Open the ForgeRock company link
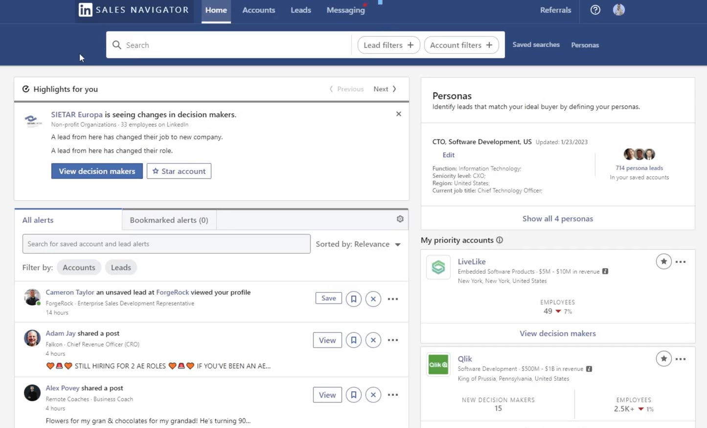The width and height of the screenshot is (707, 428). coord(172,292)
